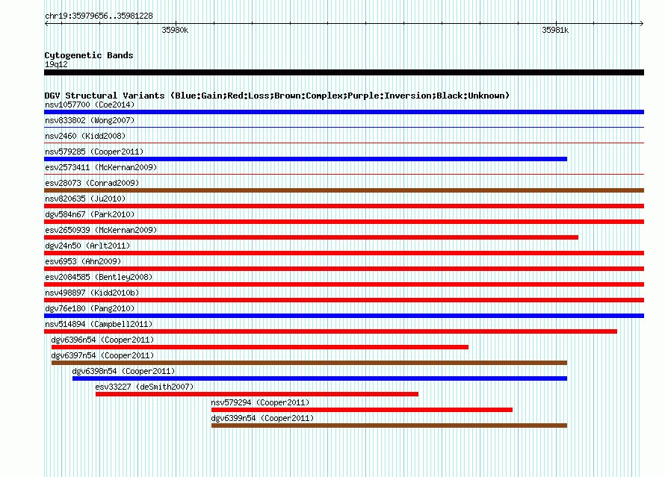Select the nsv1057700 blue gain bar
Image resolution: width=665 pixels, height=477 pixels.
[x=344, y=112]
